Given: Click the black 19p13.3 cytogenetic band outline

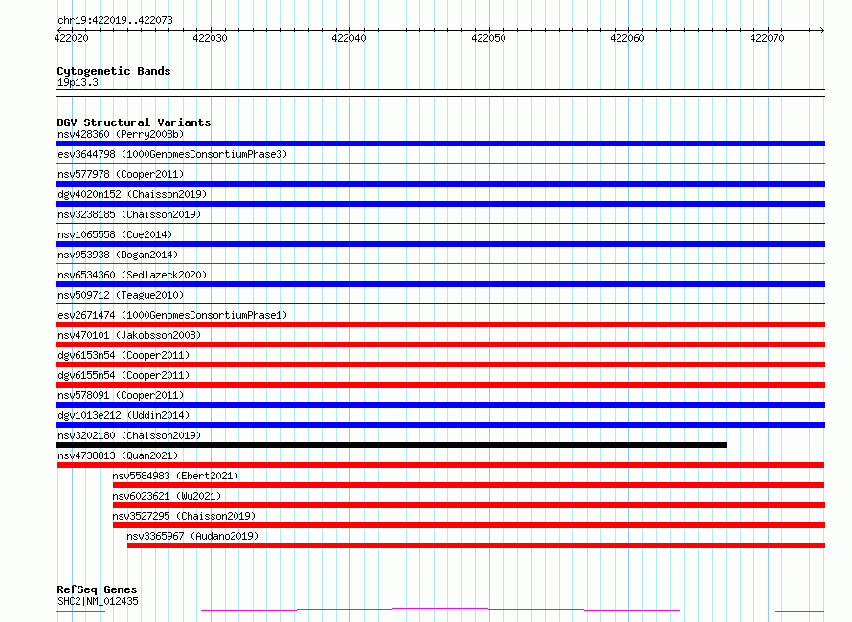Looking at the screenshot, I should coord(440,93).
